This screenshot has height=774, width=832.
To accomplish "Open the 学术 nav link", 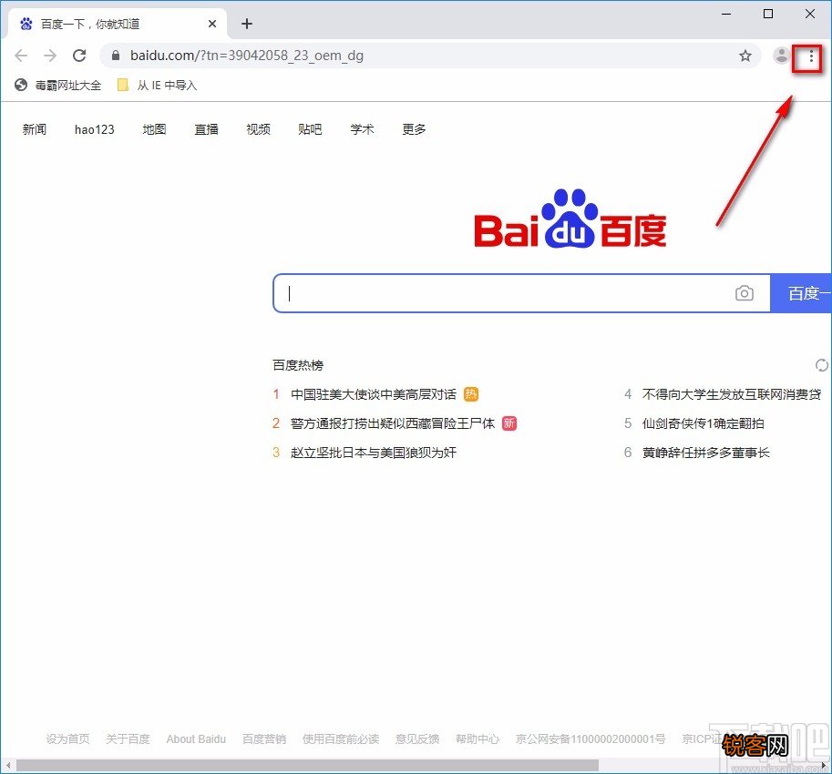I will coord(363,129).
